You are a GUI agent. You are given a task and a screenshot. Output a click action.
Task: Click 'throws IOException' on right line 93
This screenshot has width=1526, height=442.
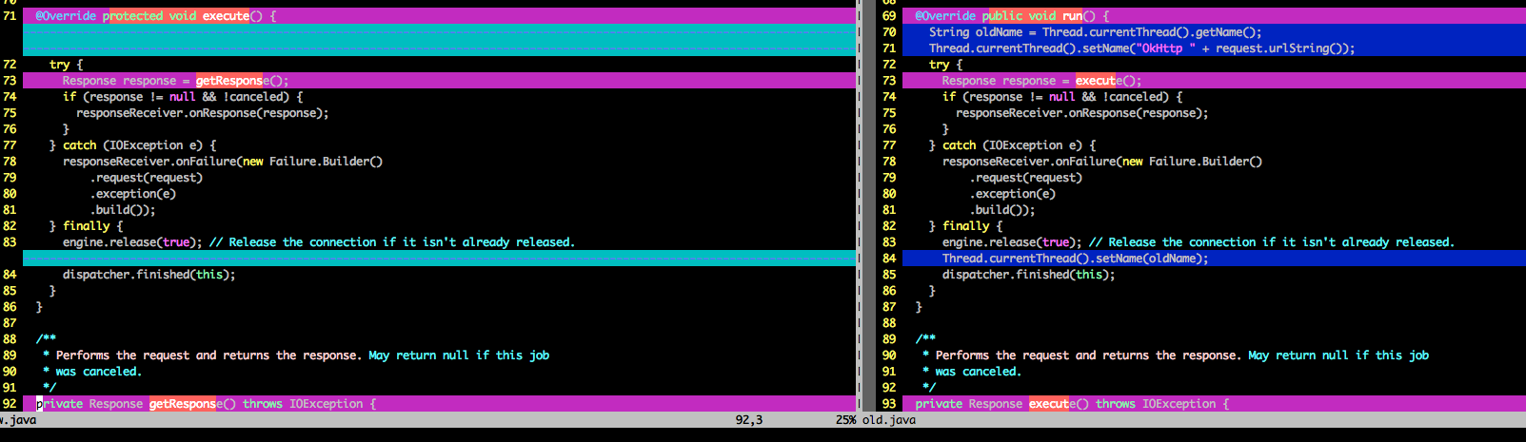click(x=1156, y=404)
